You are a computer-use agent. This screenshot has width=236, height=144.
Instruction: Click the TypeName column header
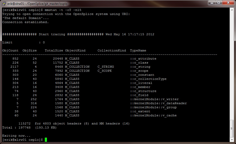pos(138,50)
